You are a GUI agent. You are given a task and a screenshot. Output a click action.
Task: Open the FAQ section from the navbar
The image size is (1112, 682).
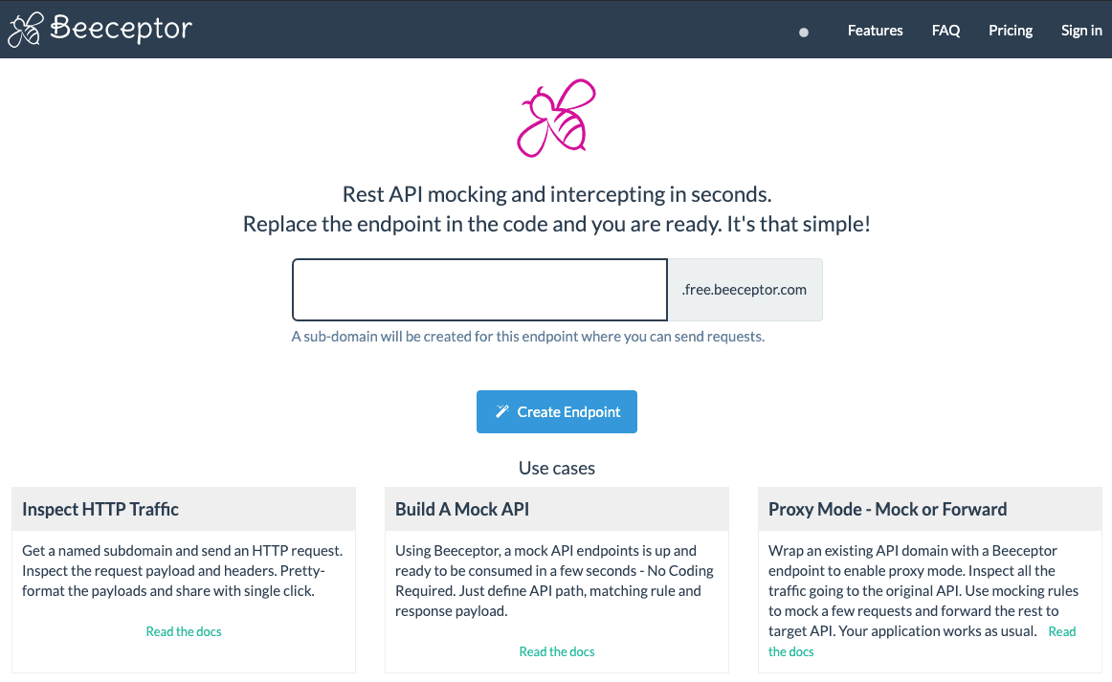pyautogui.click(x=945, y=30)
